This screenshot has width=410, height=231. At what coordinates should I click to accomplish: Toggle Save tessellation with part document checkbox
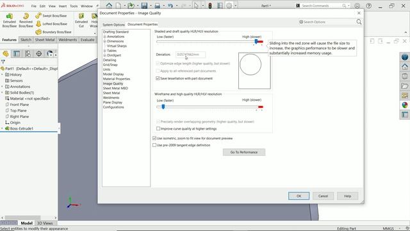[158, 78]
